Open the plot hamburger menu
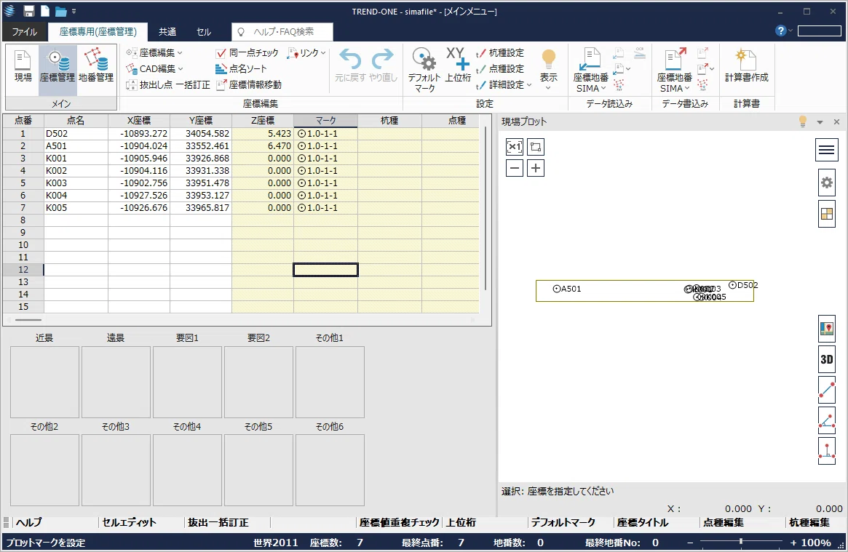Viewport: 848px width, 552px height. 826,150
